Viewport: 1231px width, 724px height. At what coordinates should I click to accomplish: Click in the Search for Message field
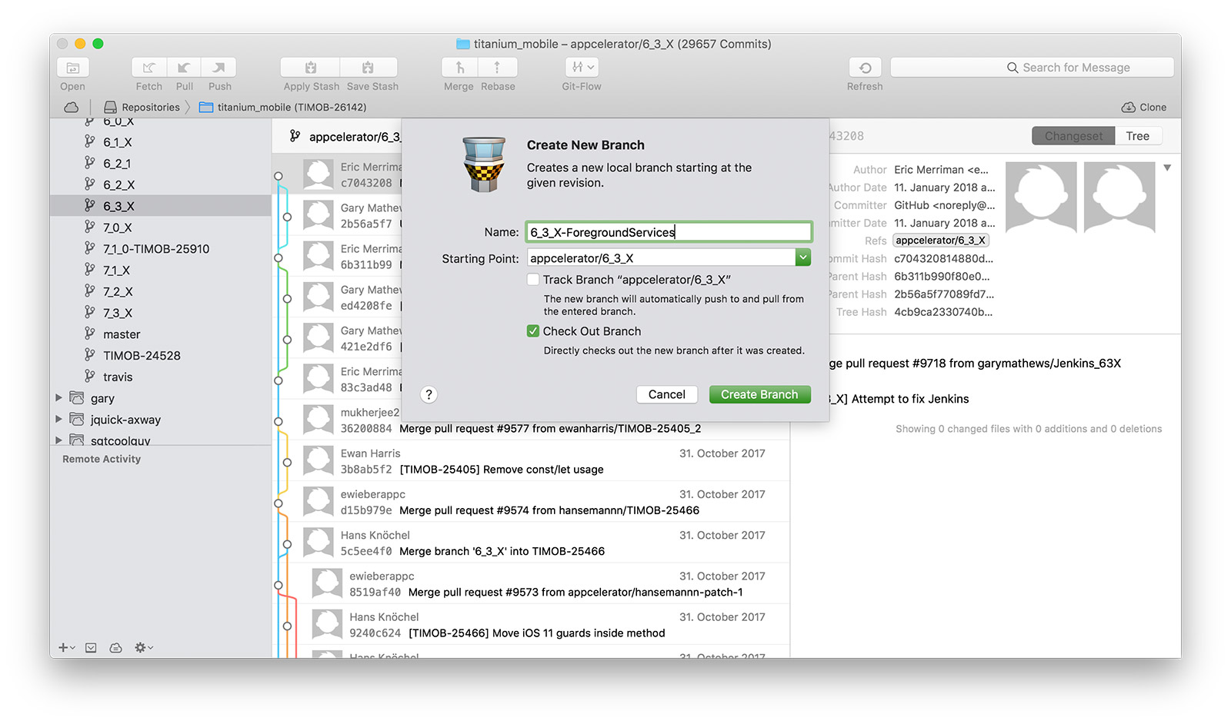tap(1032, 68)
